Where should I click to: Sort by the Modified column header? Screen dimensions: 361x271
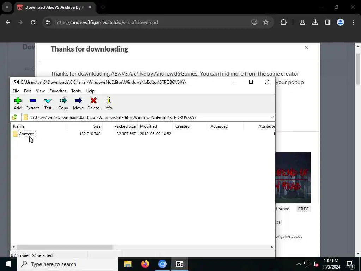pos(155,126)
